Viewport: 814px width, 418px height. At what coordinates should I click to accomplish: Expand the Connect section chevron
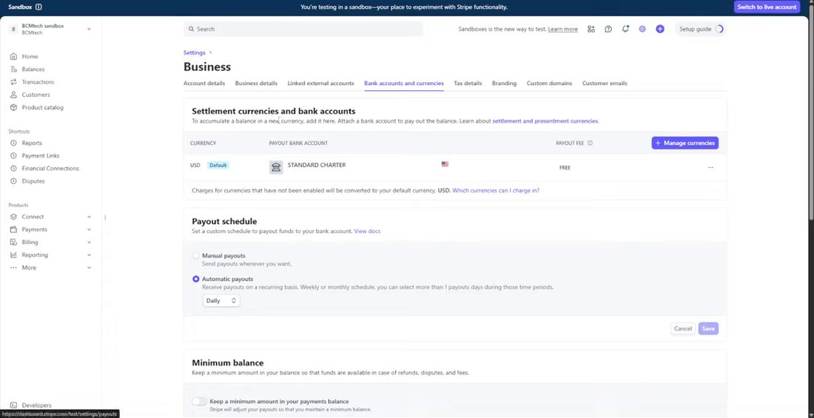(89, 217)
